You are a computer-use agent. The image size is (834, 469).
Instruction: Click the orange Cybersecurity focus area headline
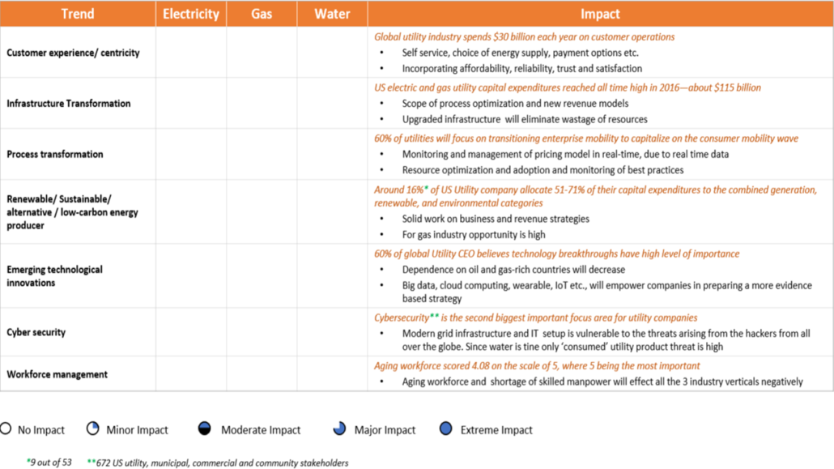(535, 318)
